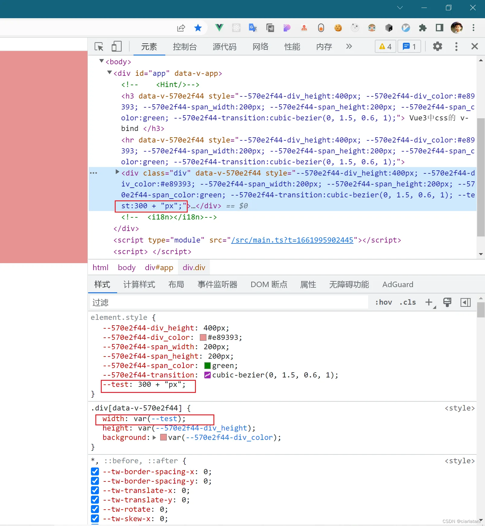The height and width of the screenshot is (526, 485).
Task: Switch to the 控制台 tab
Action: tap(185, 47)
